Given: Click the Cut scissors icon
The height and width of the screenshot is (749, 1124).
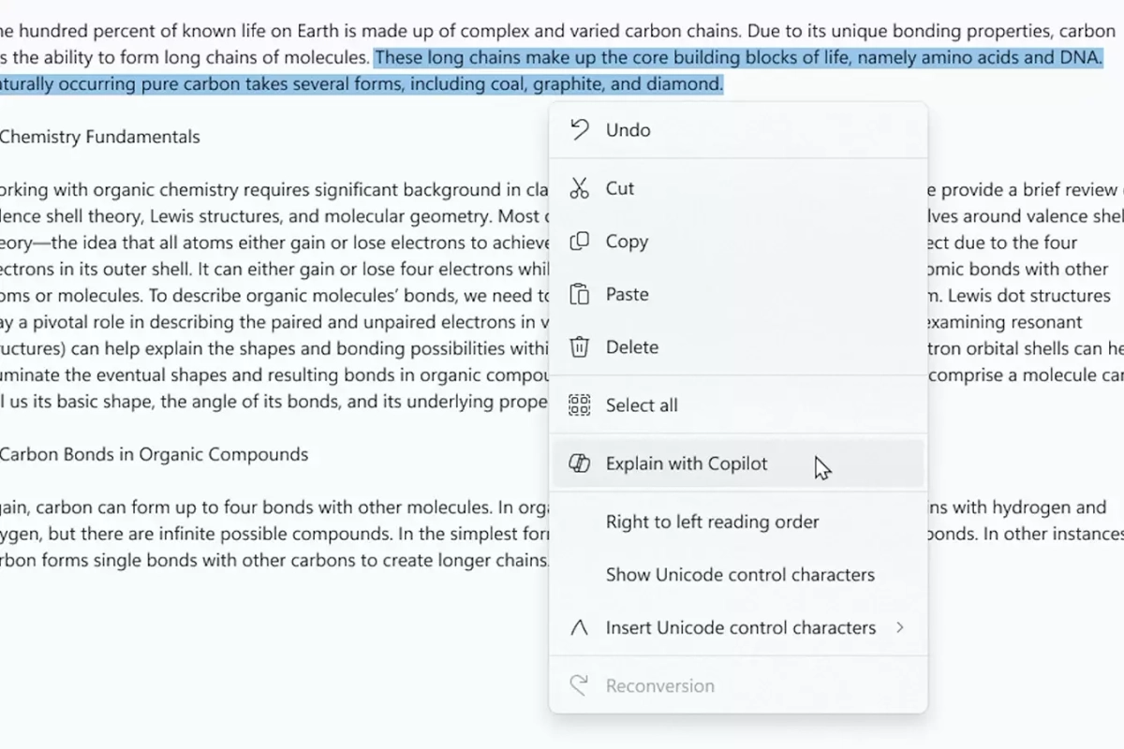Looking at the screenshot, I should pyautogui.click(x=580, y=188).
